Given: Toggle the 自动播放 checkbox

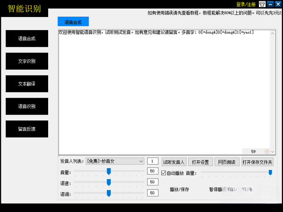Looking at the screenshot, I should click(164, 173).
